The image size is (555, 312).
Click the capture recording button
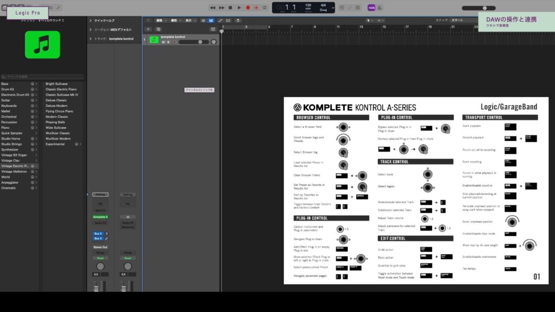pos(256,8)
